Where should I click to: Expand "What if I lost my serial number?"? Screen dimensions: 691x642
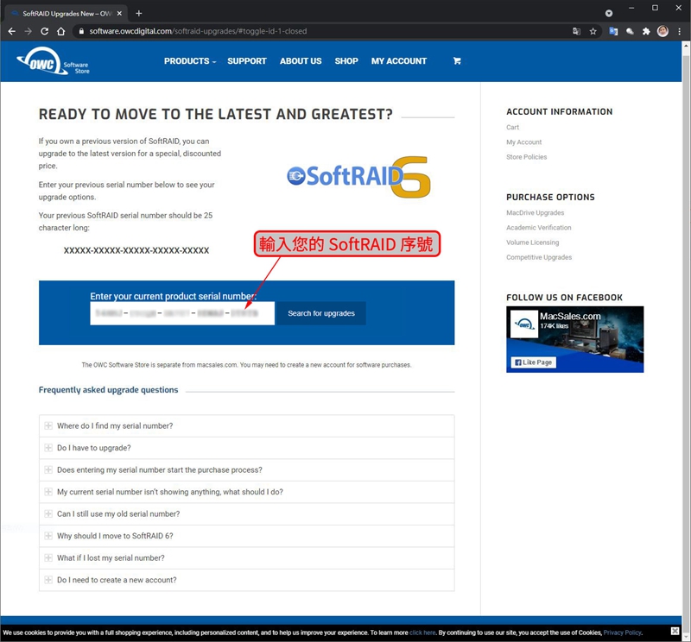pos(247,558)
